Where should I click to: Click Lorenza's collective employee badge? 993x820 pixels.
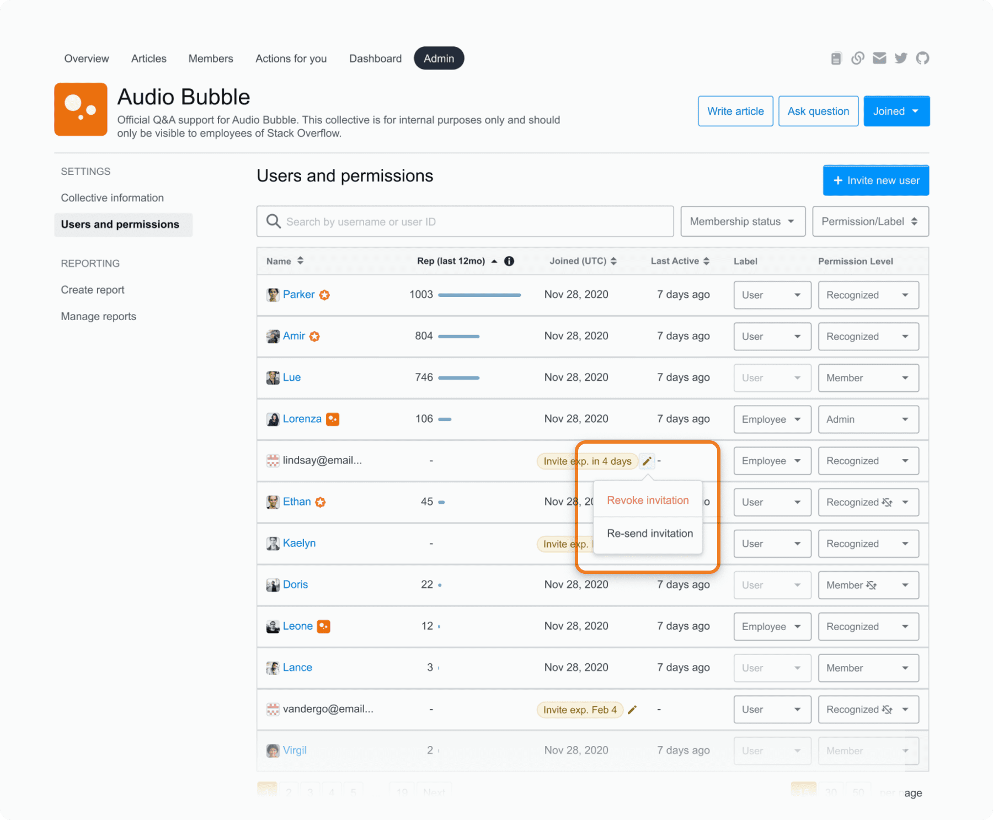[333, 419]
